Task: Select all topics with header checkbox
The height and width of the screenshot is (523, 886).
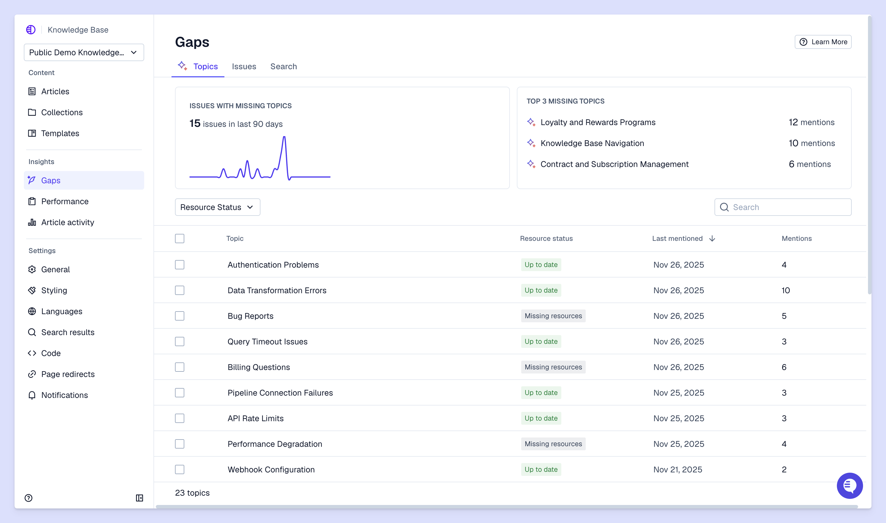Action: 180,239
